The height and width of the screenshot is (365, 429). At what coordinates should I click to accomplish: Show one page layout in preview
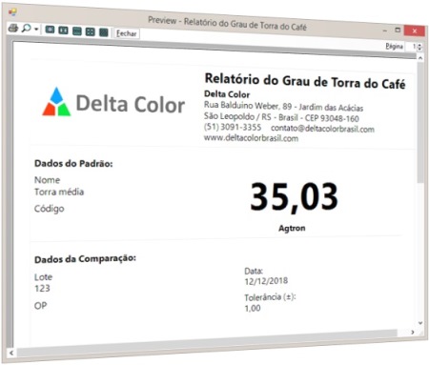(x=50, y=30)
